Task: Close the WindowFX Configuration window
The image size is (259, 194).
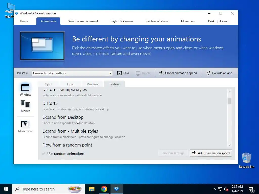Action: (232, 13)
